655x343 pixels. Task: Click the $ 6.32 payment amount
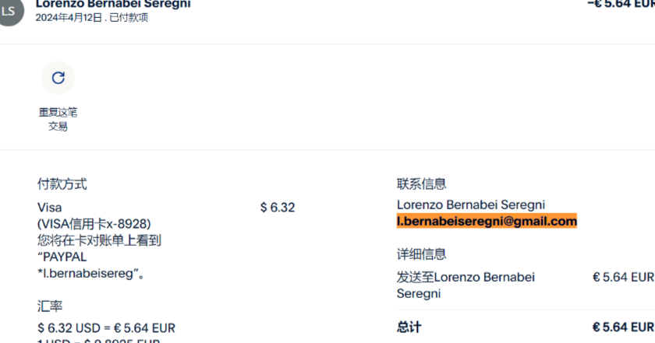278,208
